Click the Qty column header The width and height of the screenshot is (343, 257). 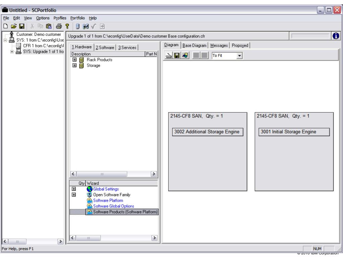coord(78,183)
